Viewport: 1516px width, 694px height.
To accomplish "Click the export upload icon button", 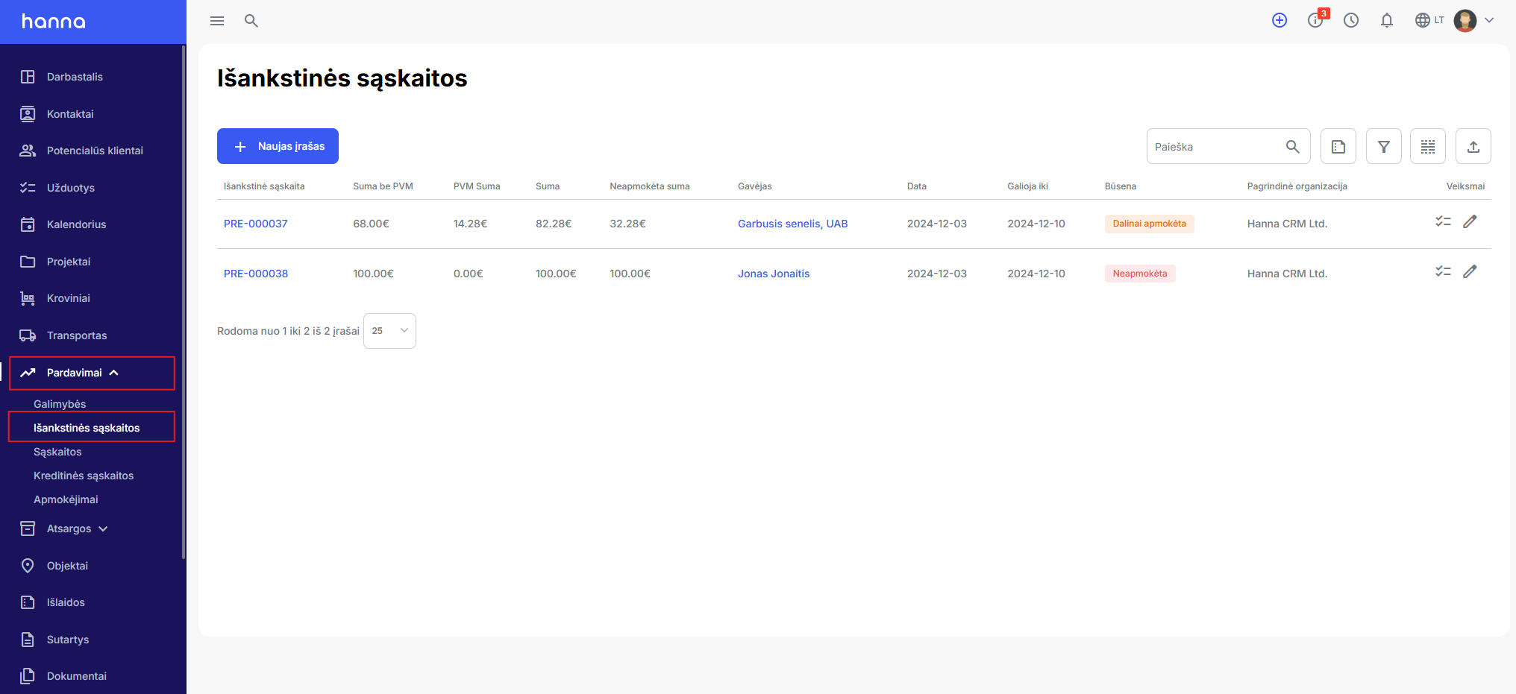I will click(x=1473, y=146).
